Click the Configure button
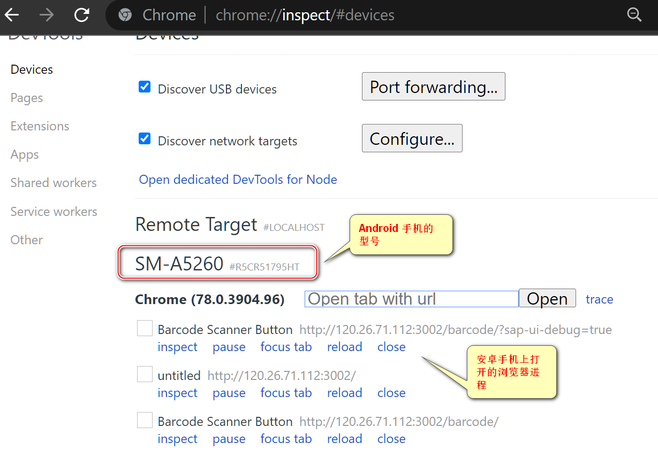The image size is (658, 466). pyautogui.click(x=412, y=138)
